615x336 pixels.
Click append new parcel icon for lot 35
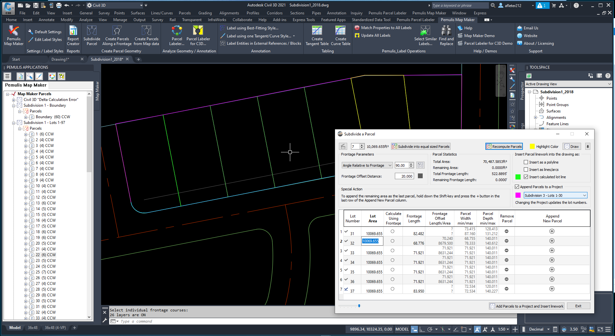[x=552, y=270]
